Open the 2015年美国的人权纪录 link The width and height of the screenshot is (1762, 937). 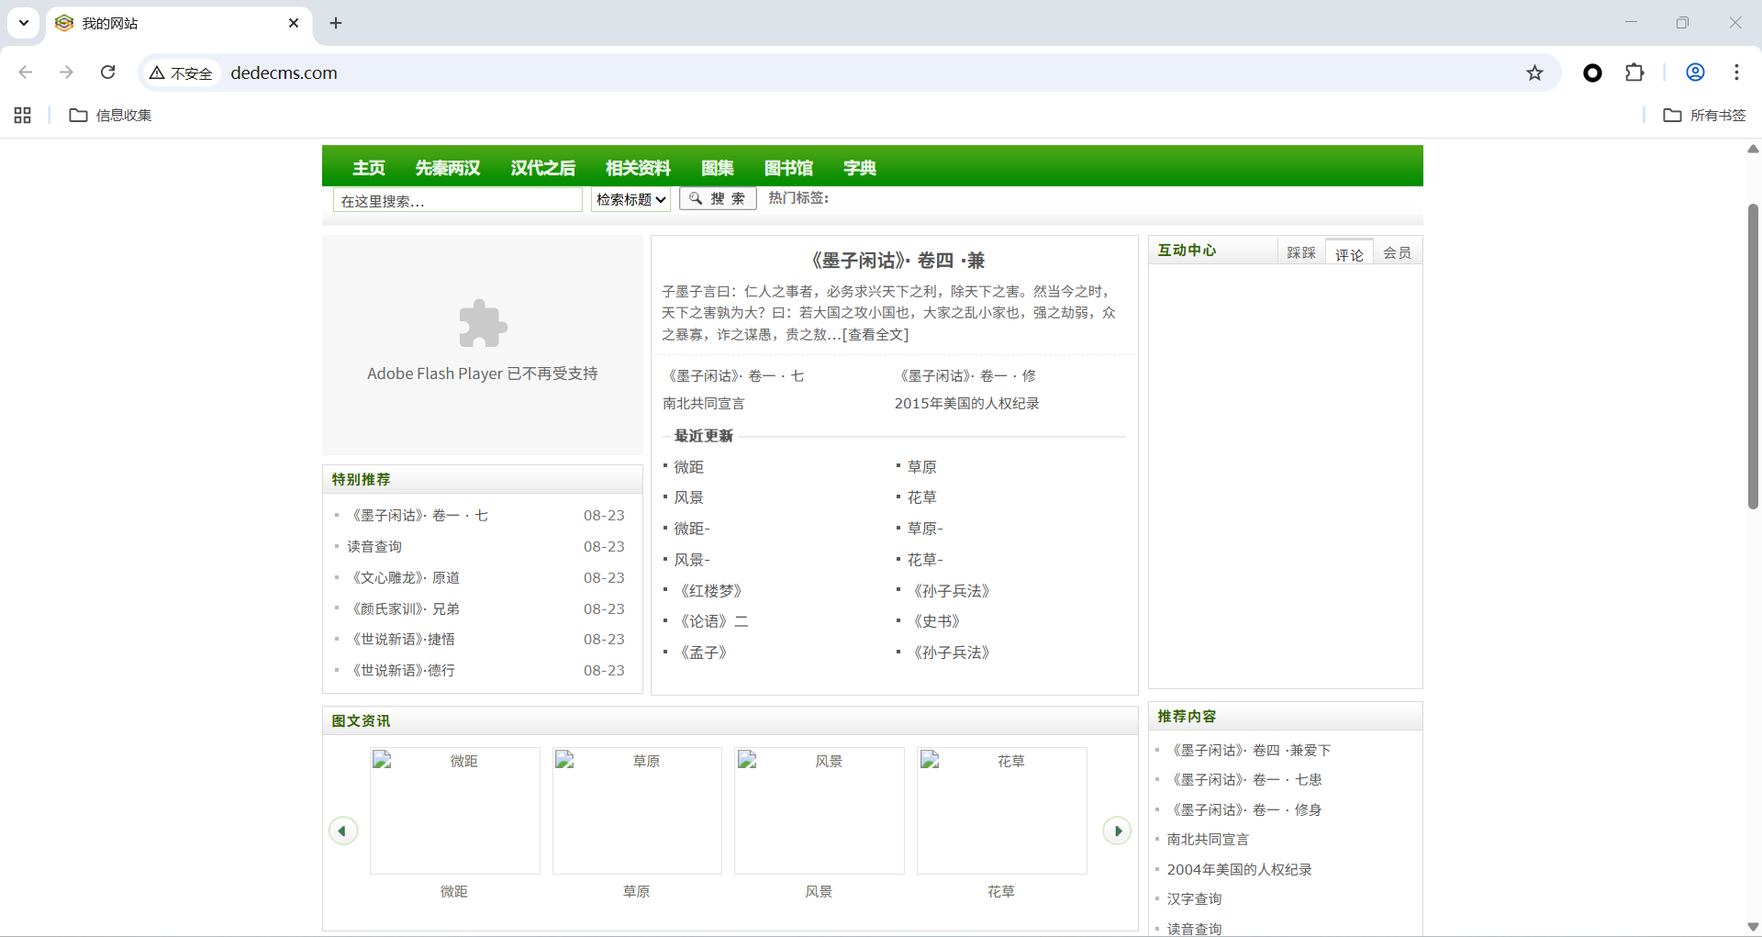[x=967, y=403]
